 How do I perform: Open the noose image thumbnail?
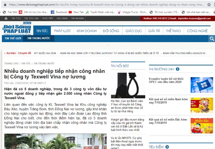(128, 85)
